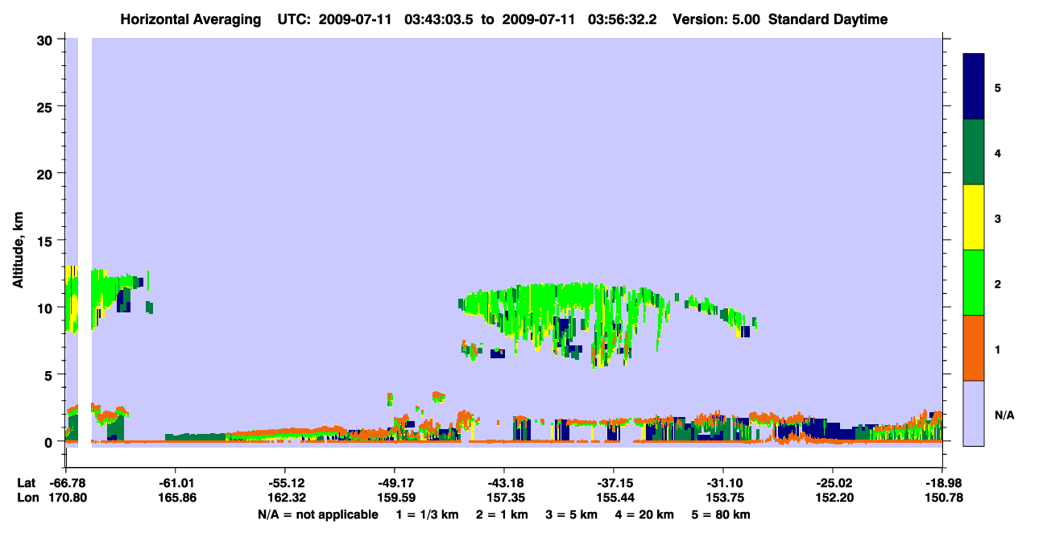Click the 15 km altitude tick label

[x=47, y=241]
